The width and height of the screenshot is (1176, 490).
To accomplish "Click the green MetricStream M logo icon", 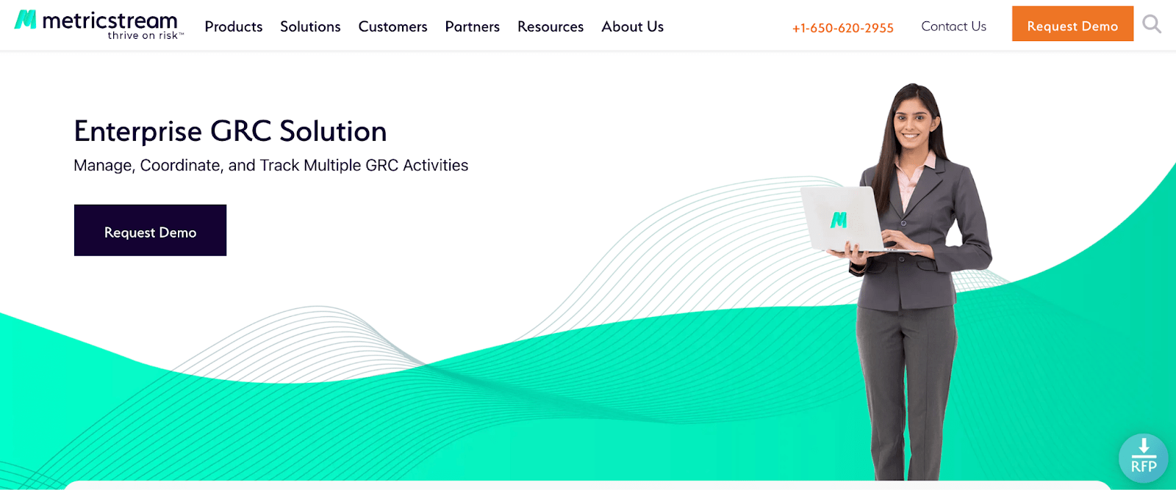I will point(26,20).
